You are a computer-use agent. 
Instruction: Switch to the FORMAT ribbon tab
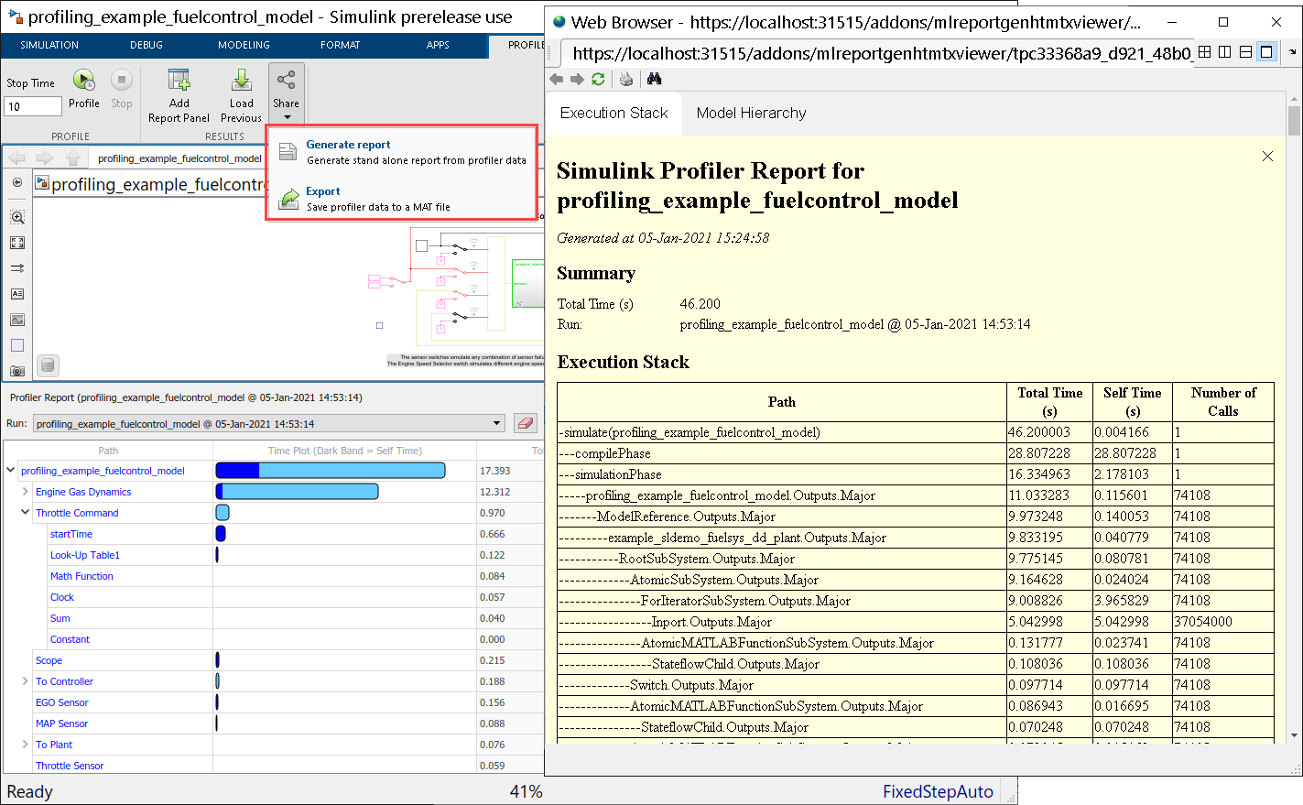(x=341, y=45)
